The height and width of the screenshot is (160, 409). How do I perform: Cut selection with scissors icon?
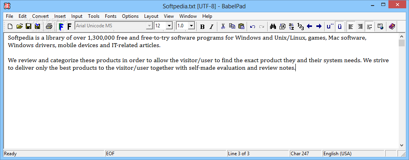point(223,27)
